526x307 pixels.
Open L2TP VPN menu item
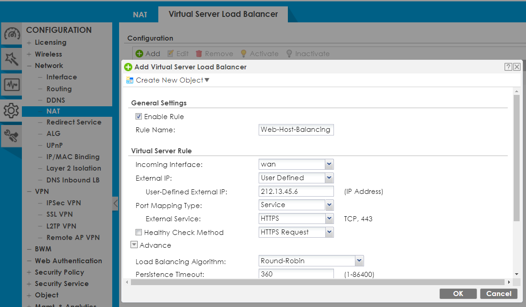point(61,226)
